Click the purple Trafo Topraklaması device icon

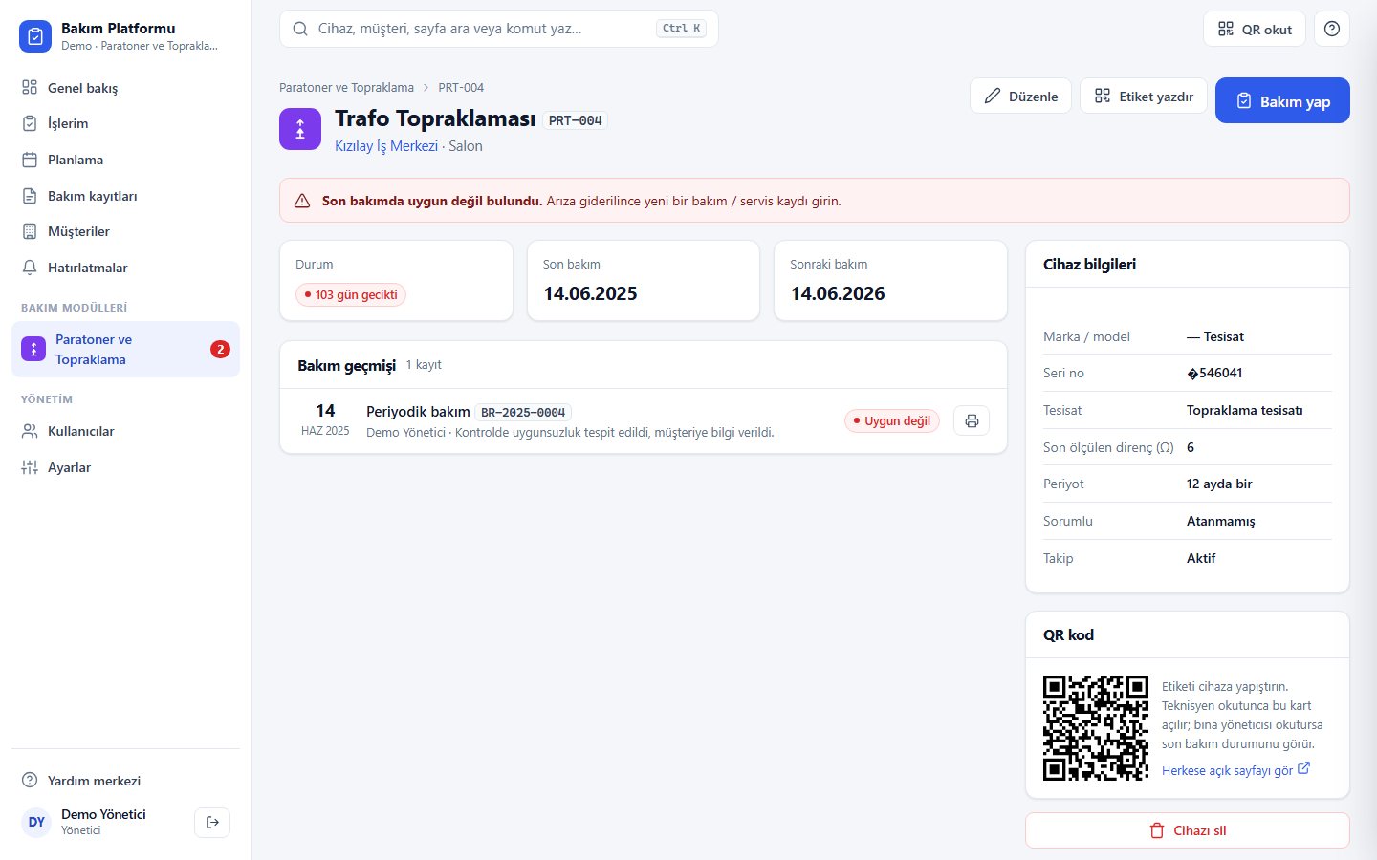pyautogui.click(x=300, y=129)
